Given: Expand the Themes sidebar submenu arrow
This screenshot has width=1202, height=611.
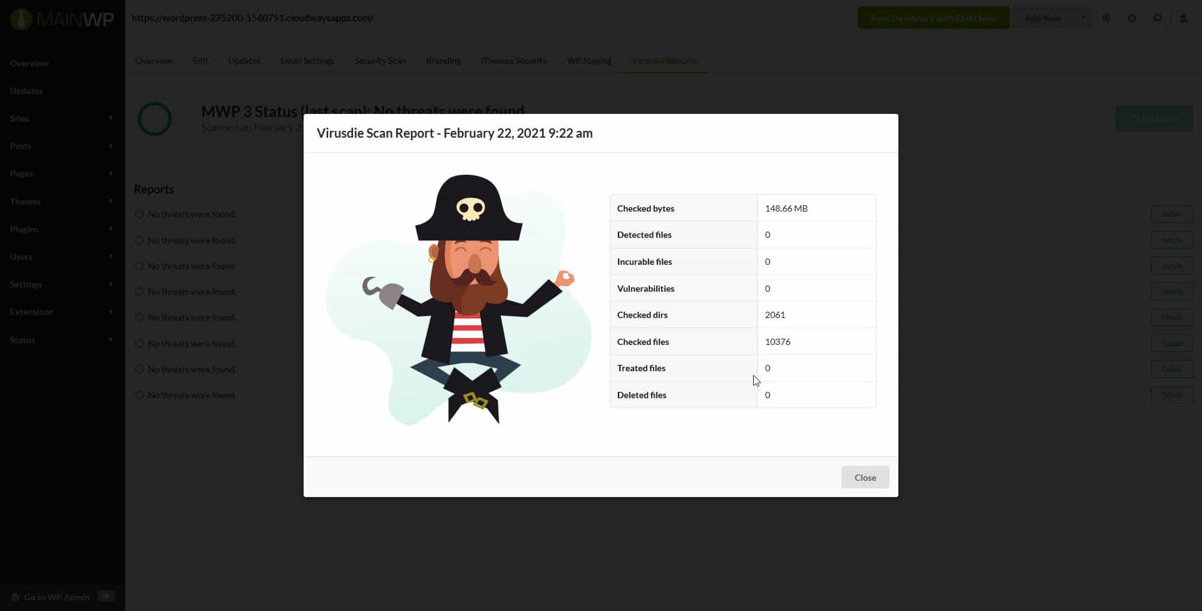Looking at the screenshot, I should [x=110, y=202].
